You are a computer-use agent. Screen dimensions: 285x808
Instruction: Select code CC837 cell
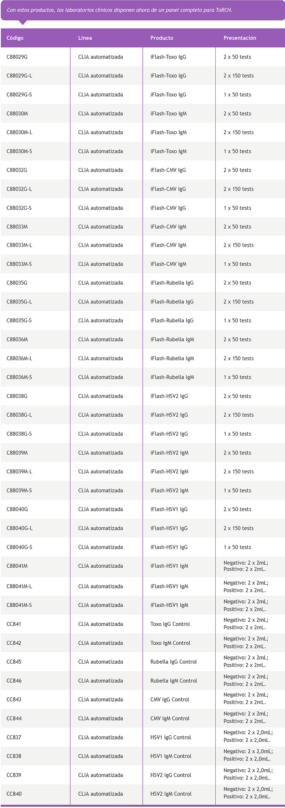[14, 737]
